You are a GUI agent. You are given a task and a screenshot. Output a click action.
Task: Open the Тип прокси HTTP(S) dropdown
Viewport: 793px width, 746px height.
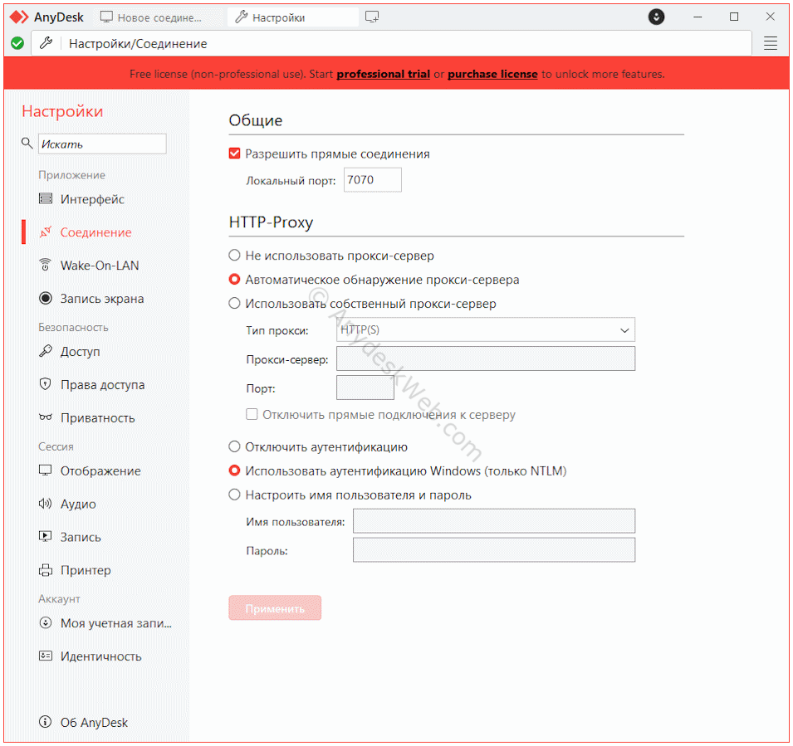[486, 329]
